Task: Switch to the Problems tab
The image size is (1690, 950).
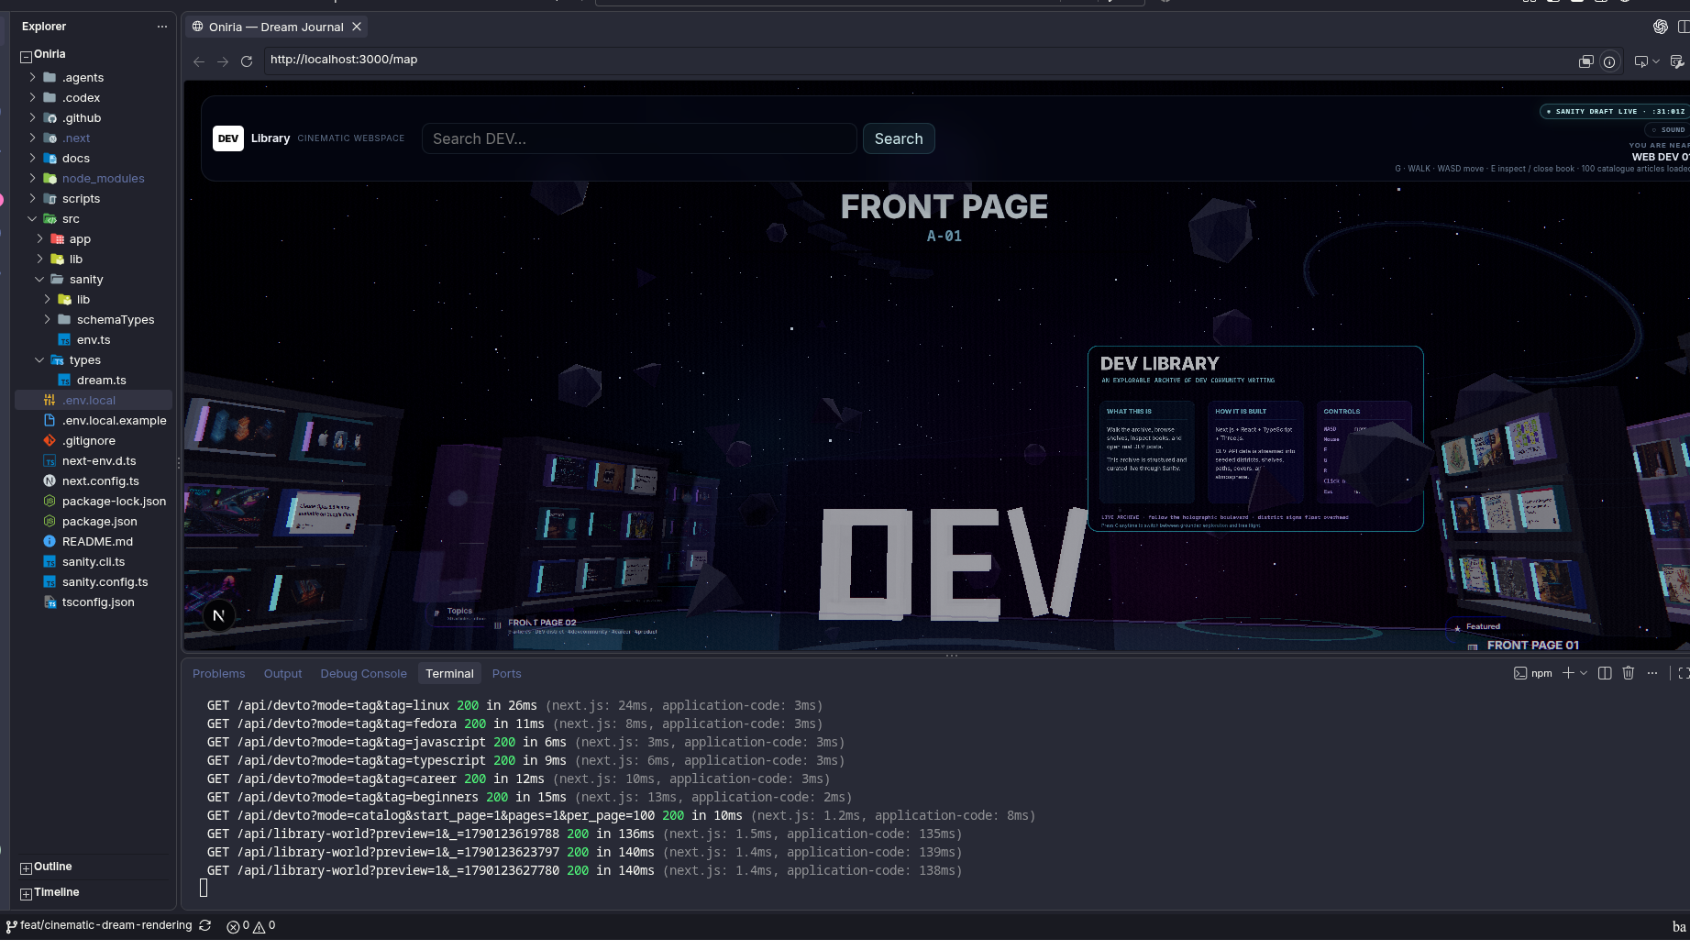Action: pos(219,674)
